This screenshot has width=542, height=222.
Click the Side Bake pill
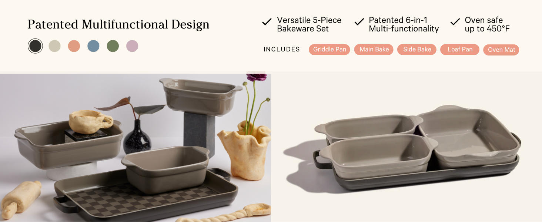pyautogui.click(x=417, y=49)
